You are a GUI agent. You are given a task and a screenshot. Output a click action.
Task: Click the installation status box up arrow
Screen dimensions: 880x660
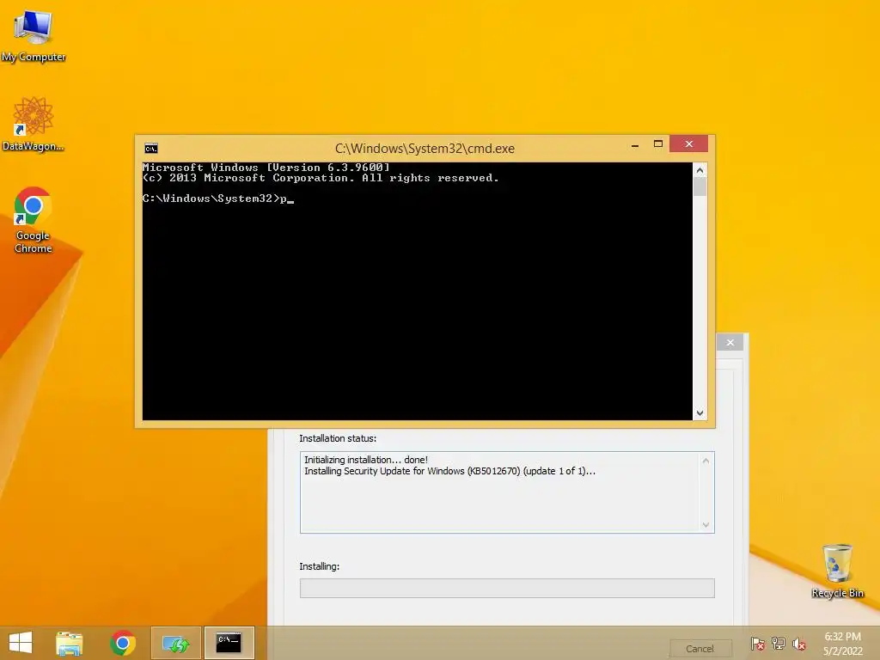coord(706,461)
